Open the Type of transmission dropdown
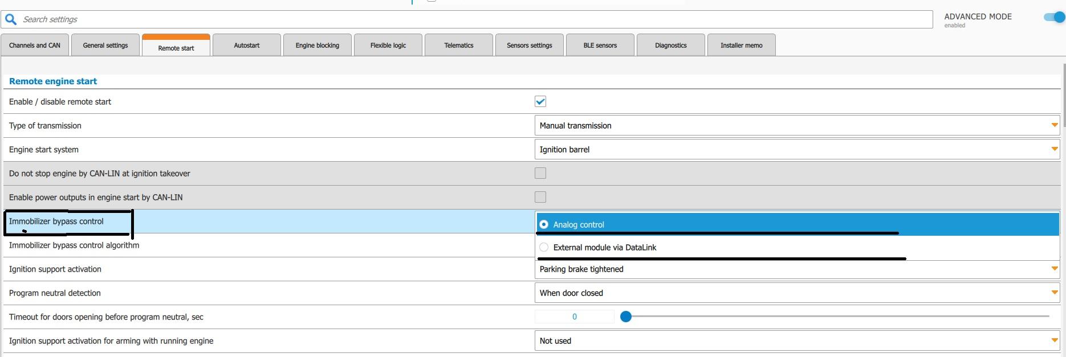This screenshot has height=357, width=1066. point(796,126)
